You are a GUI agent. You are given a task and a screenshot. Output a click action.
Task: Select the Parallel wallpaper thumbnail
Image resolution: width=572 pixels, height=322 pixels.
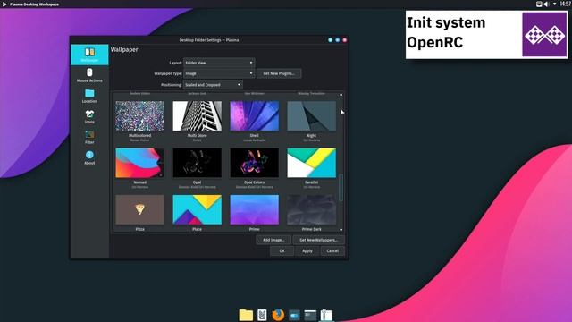(x=312, y=163)
